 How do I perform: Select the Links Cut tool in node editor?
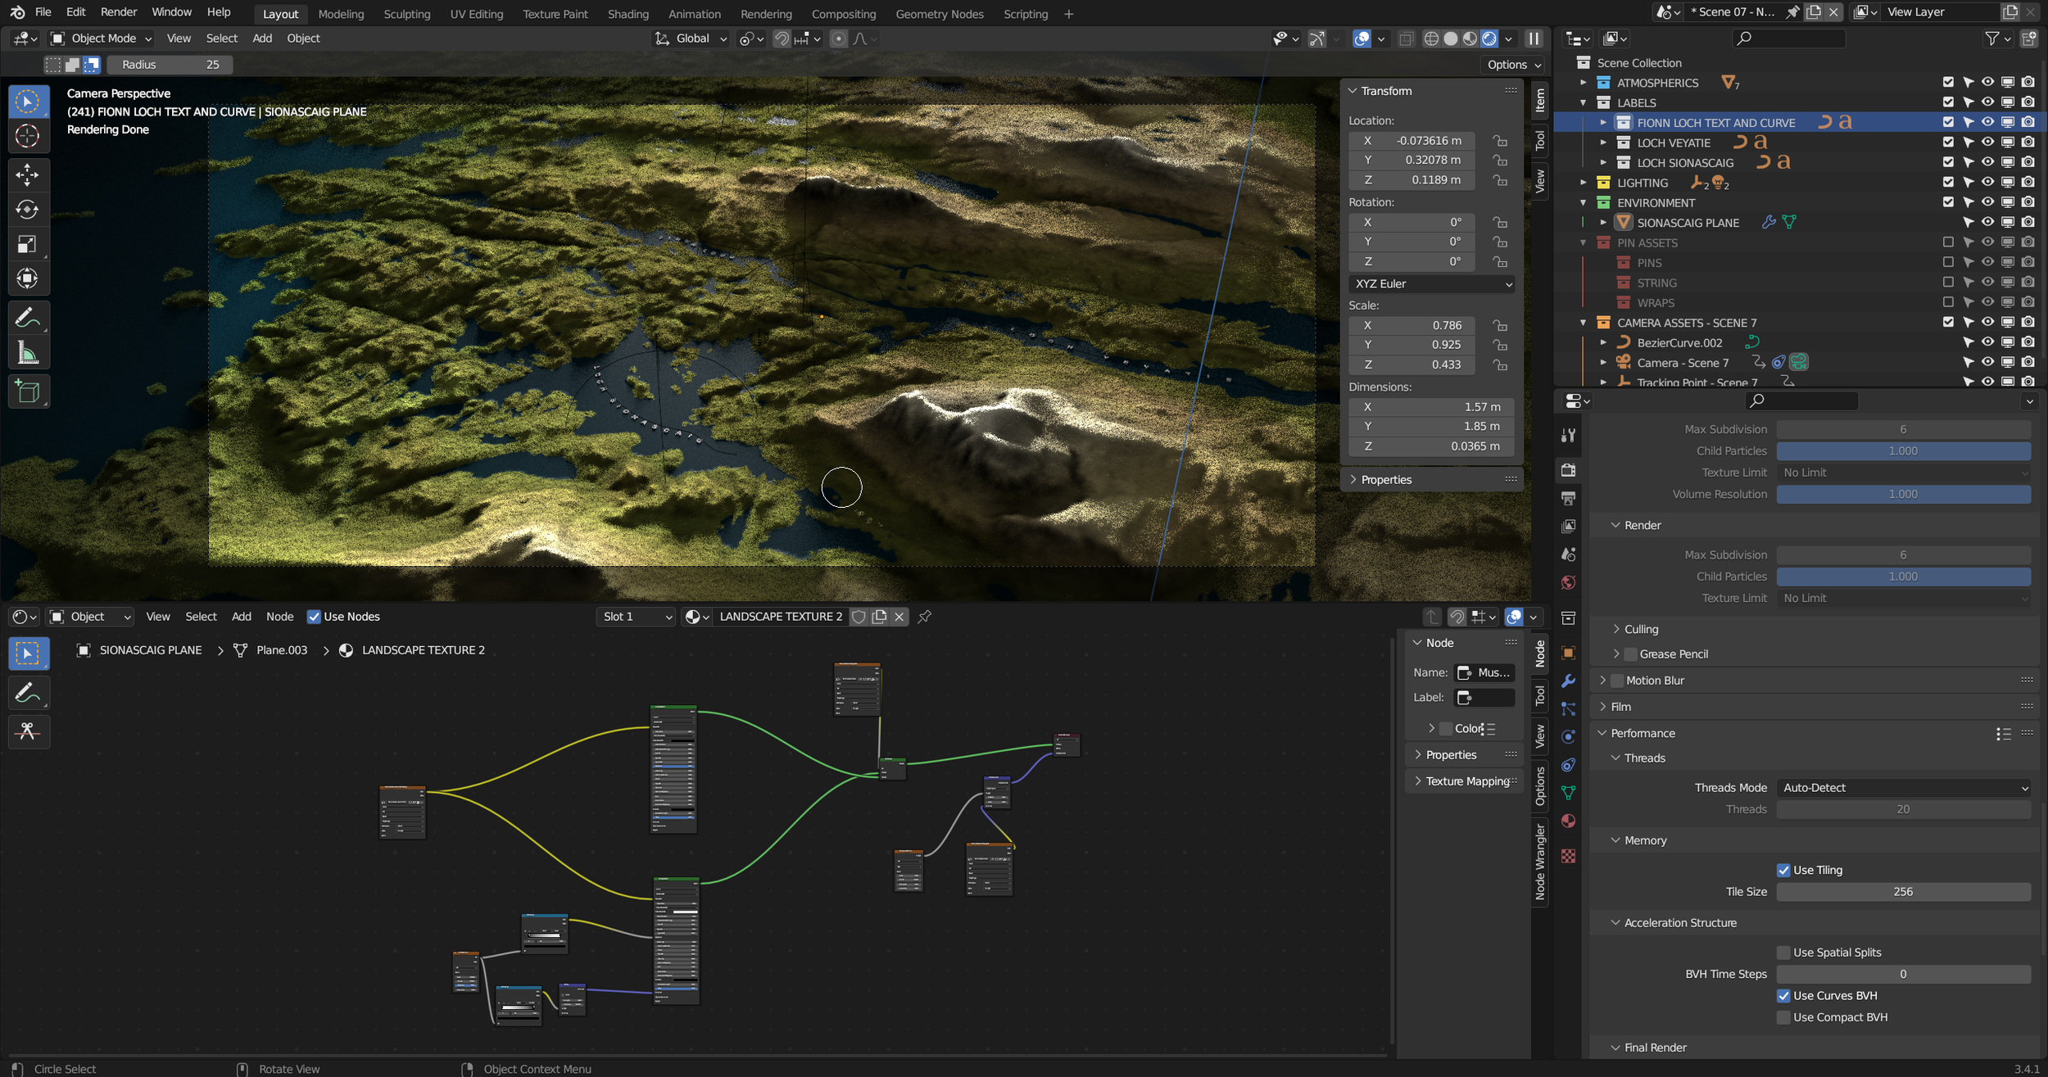pyautogui.click(x=27, y=731)
